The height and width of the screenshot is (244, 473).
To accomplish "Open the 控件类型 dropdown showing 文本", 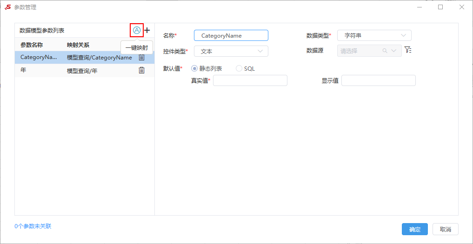I will pyautogui.click(x=231, y=51).
